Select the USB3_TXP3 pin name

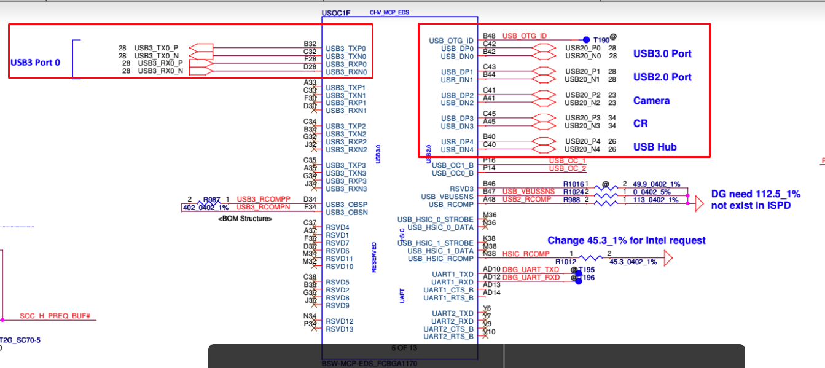[346, 166]
